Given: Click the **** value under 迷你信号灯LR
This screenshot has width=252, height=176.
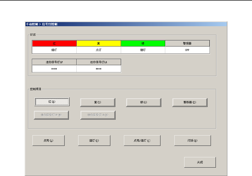Looking at the screenshot, I should [99, 69].
